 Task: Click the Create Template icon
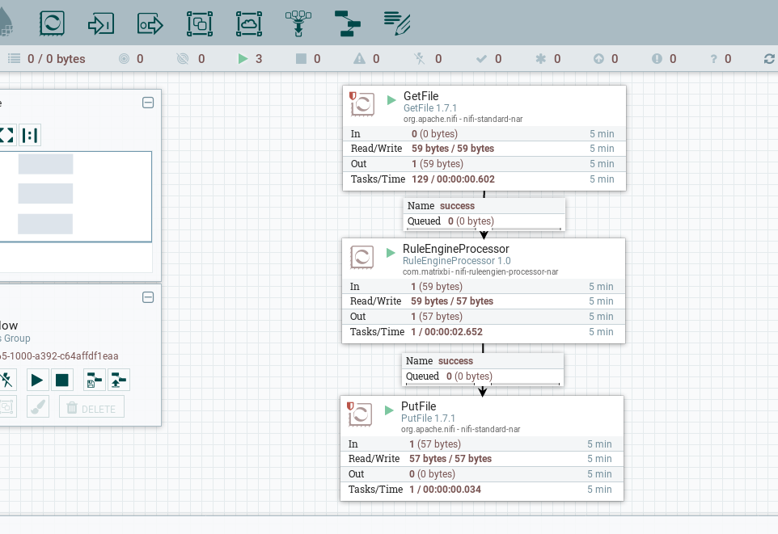95,380
